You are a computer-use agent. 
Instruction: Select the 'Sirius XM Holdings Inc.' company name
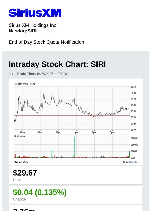point(33,25)
